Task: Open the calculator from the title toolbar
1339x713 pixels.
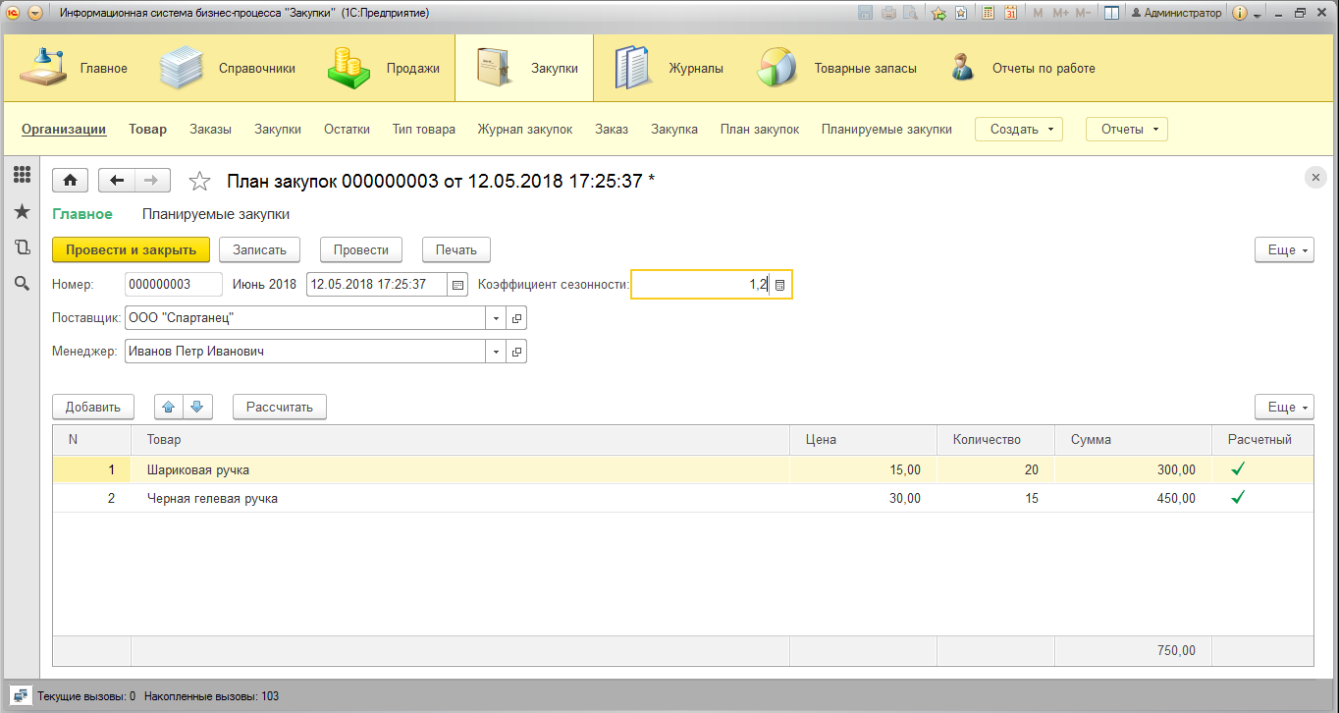Action: tap(987, 13)
